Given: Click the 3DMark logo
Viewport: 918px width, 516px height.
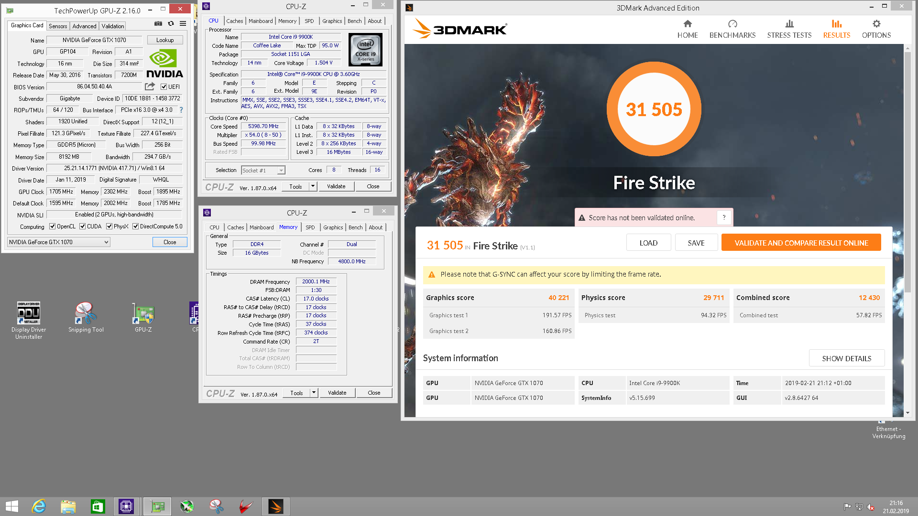Looking at the screenshot, I should (x=460, y=29).
